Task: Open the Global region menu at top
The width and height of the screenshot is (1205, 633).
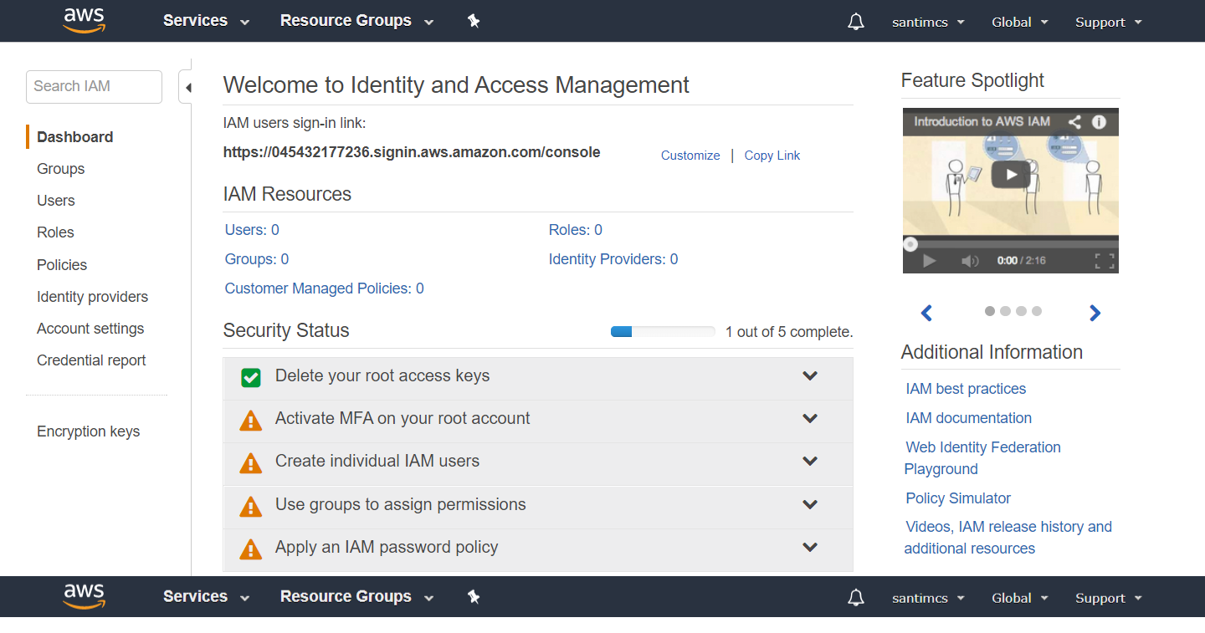Action: (1020, 23)
